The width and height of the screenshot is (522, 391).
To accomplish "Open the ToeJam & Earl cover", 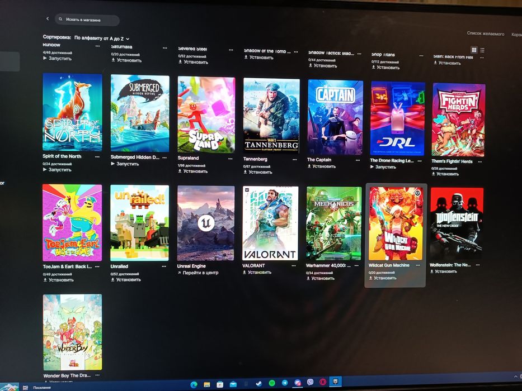I will [72, 222].
